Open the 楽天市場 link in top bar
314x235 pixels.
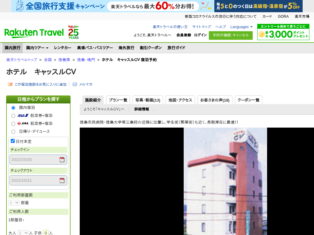tap(302, 17)
